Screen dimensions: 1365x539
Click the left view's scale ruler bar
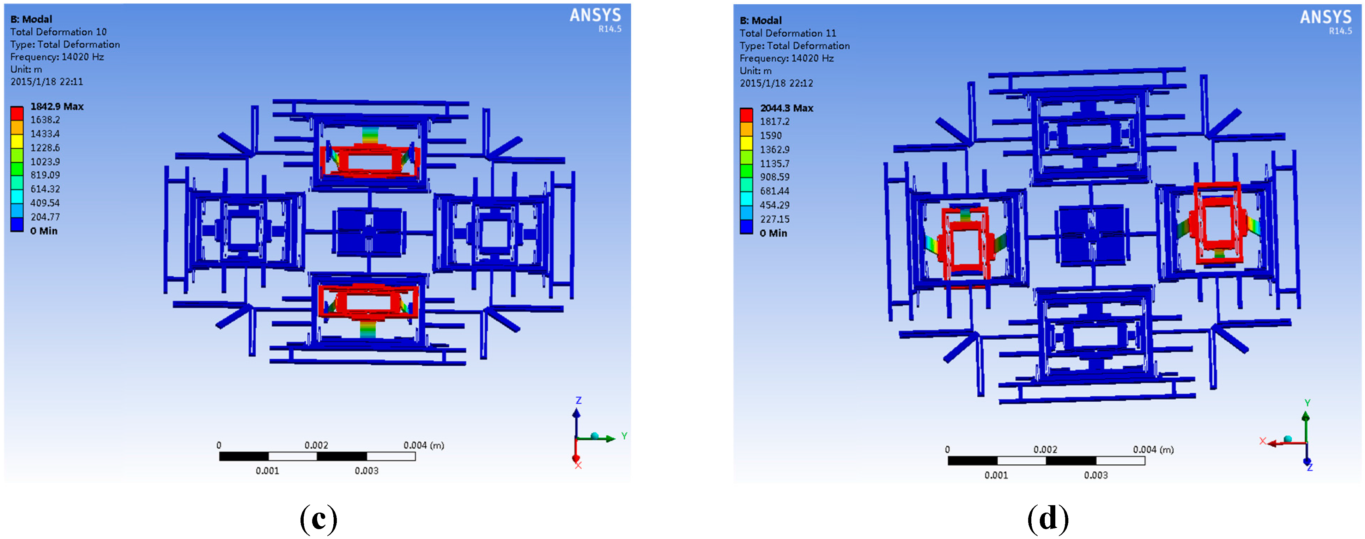tap(317, 457)
